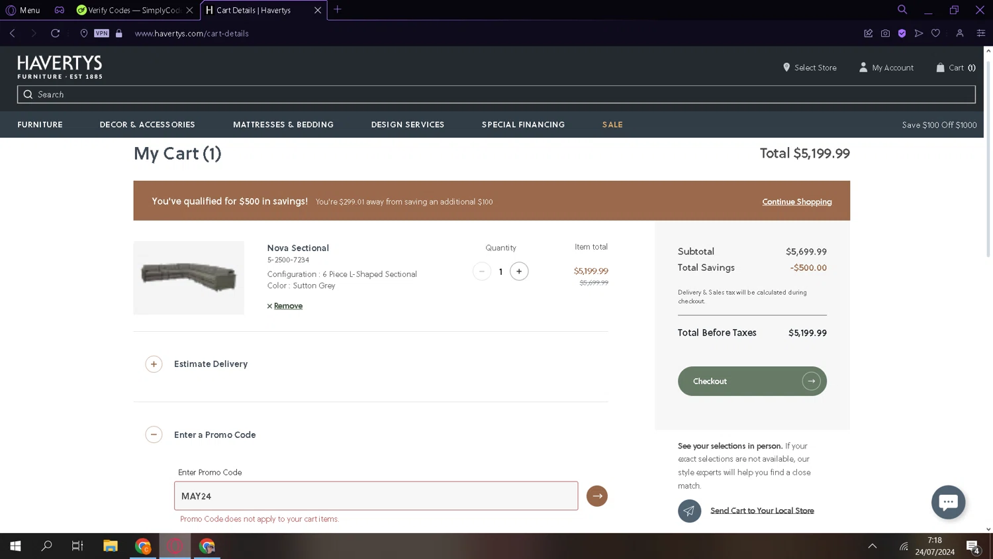
Task: Click the edit page icon in address bar
Action: [868, 33]
